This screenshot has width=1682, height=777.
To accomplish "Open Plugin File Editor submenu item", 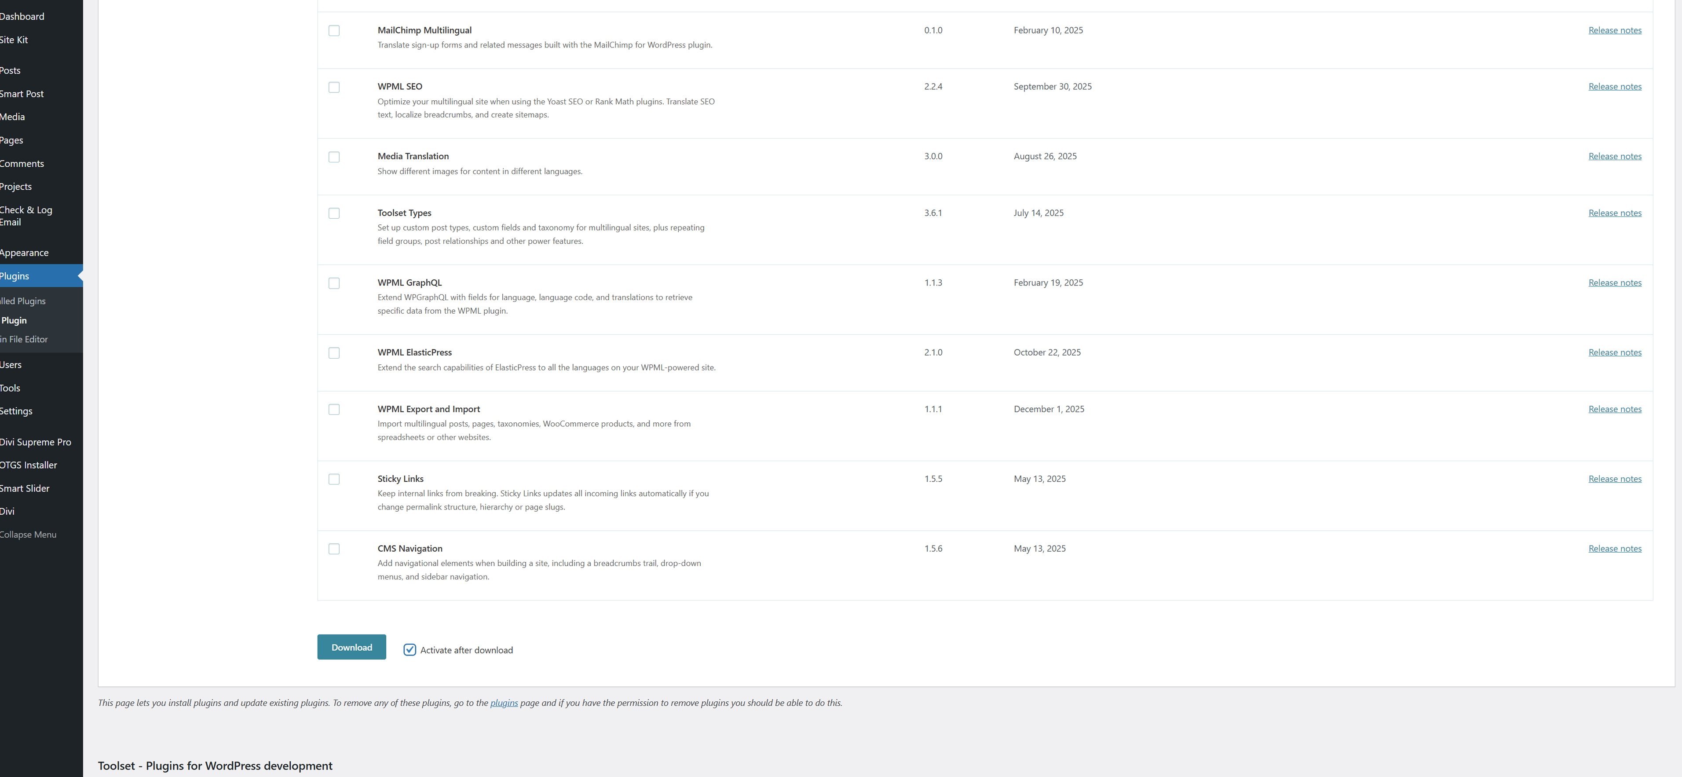I will (x=24, y=340).
